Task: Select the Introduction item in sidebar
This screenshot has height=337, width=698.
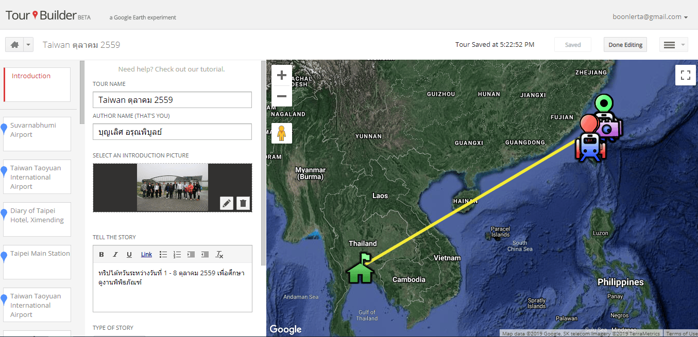Action: pyautogui.click(x=37, y=85)
